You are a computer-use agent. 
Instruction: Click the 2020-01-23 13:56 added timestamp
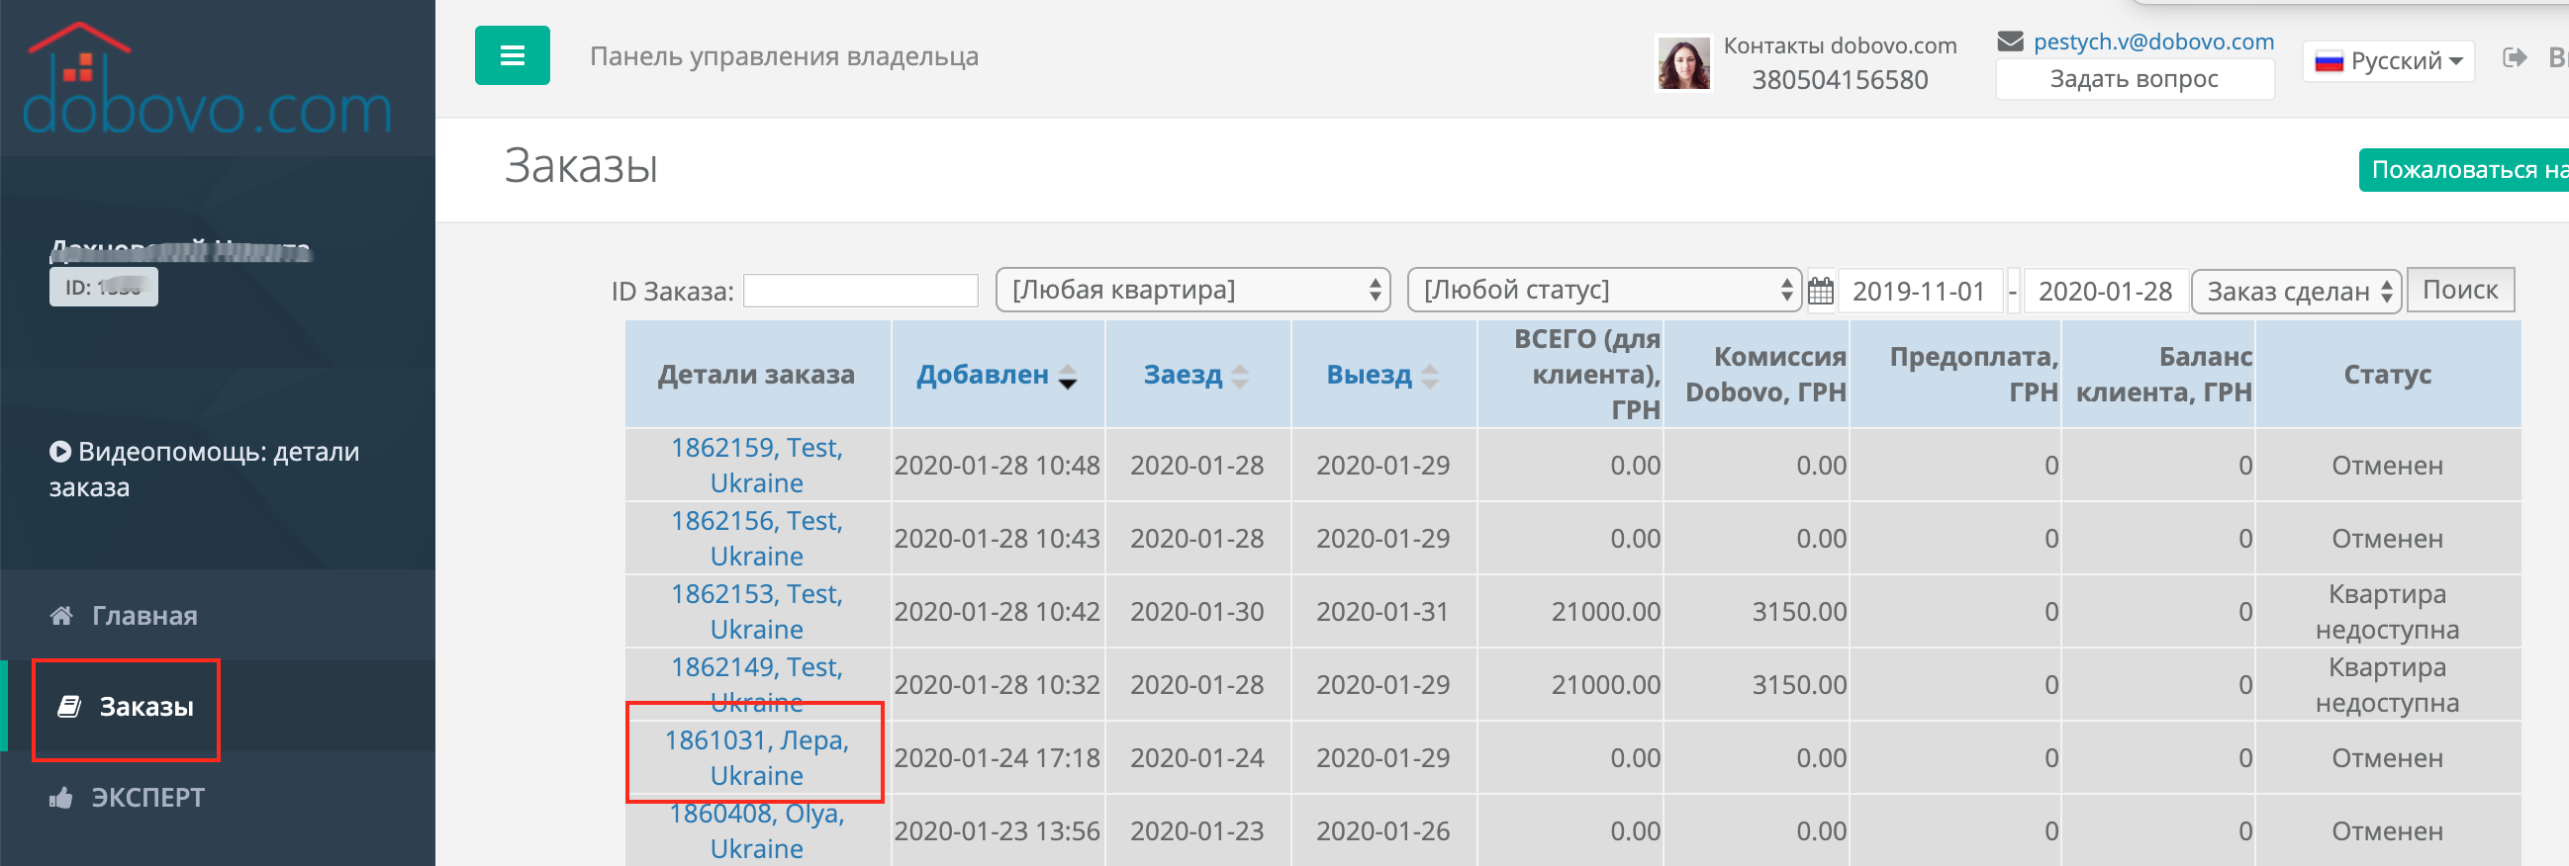coord(998,831)
